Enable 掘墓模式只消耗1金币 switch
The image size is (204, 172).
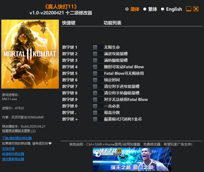98,119
